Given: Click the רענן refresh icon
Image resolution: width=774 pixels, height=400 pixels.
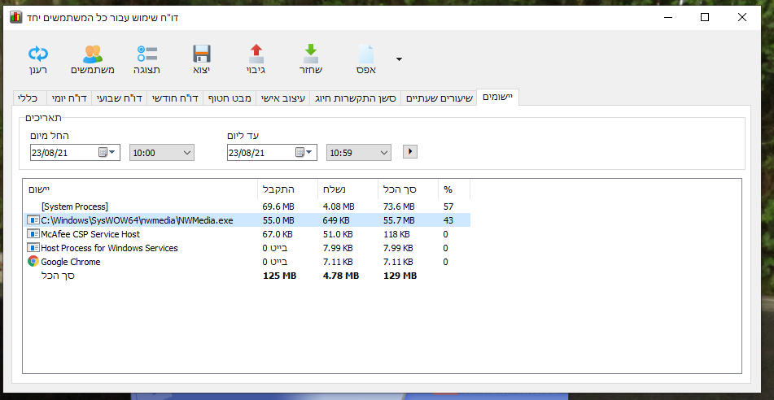Looking at the screenshot, I should coord(38,54).
